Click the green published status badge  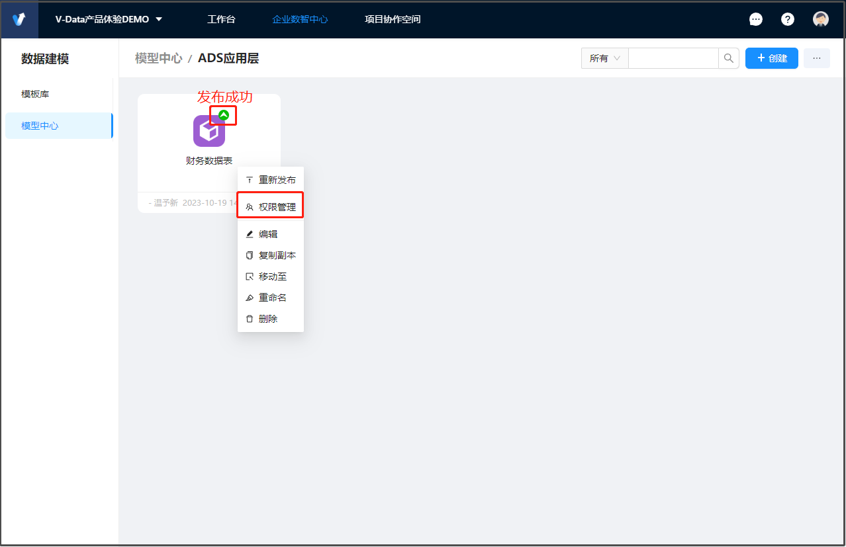point(224,115)
